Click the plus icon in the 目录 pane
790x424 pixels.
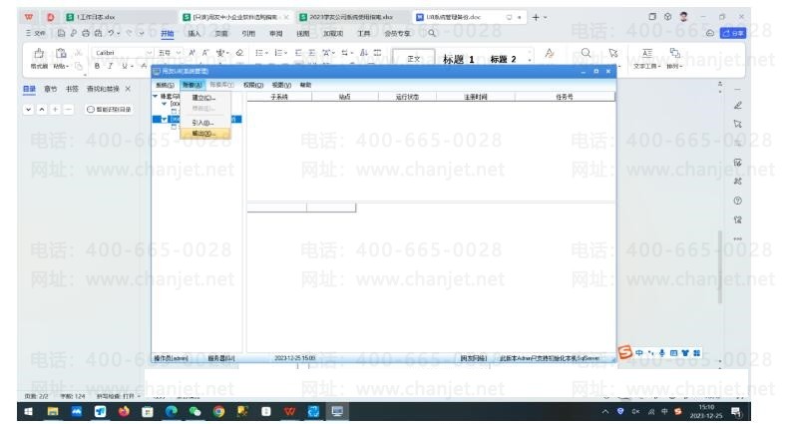pyautogui.click(x=56, y=109)
